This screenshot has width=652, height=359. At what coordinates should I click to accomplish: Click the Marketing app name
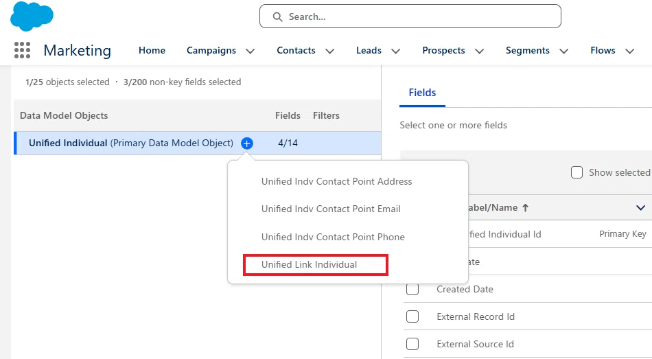click(x=78, y=50)
